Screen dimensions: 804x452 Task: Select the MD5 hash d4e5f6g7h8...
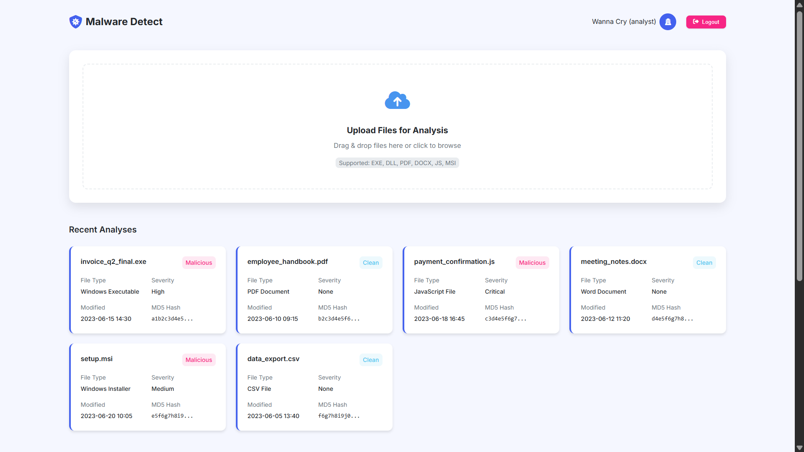[672, 319]
